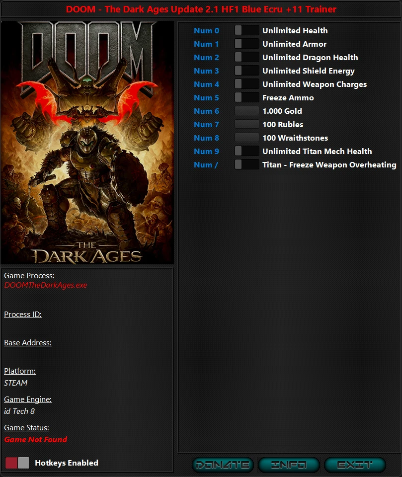This screenshot has height=477, width=402.
Task: Open the Info panel
Action: pos(289,465)
